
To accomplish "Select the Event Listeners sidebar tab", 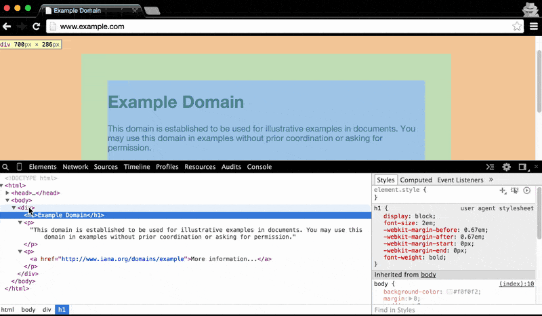I will 460,180.
